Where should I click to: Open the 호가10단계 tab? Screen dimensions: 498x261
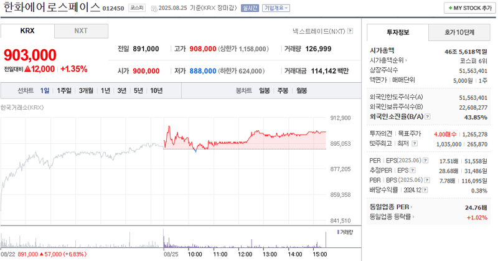click(459, 32)
